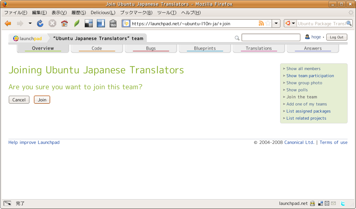Viewport: 356px width, 209px height.
Task: Open the hoge user profile link
Action: 316,37
